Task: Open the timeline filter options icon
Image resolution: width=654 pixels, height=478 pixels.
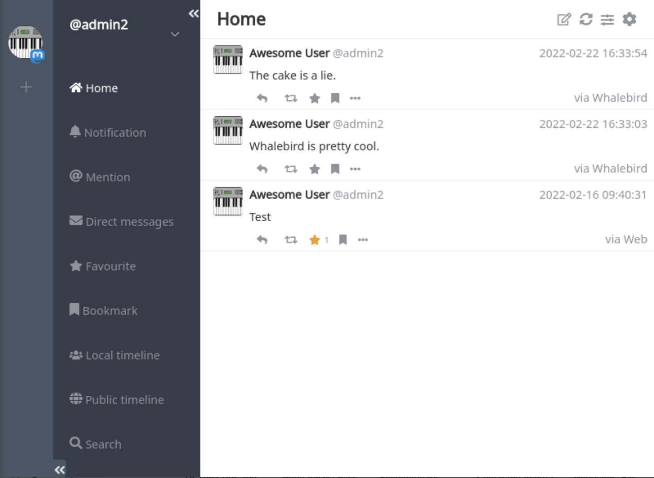Action: (x=607, y=20)
